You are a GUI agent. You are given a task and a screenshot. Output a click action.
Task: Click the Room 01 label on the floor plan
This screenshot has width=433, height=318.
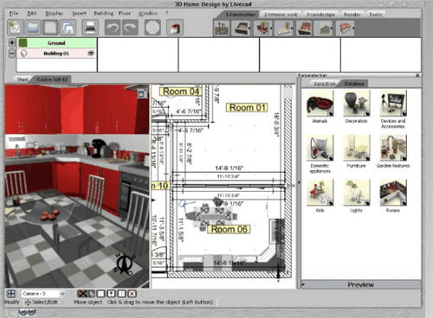pyautogui.click(x=247, y=108)
